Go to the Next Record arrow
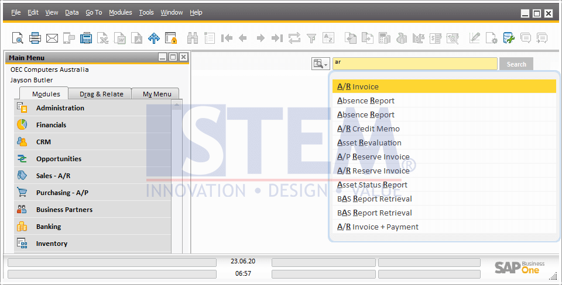The height and width of the screenshot is (285, 562). click(x=261, y=38)
